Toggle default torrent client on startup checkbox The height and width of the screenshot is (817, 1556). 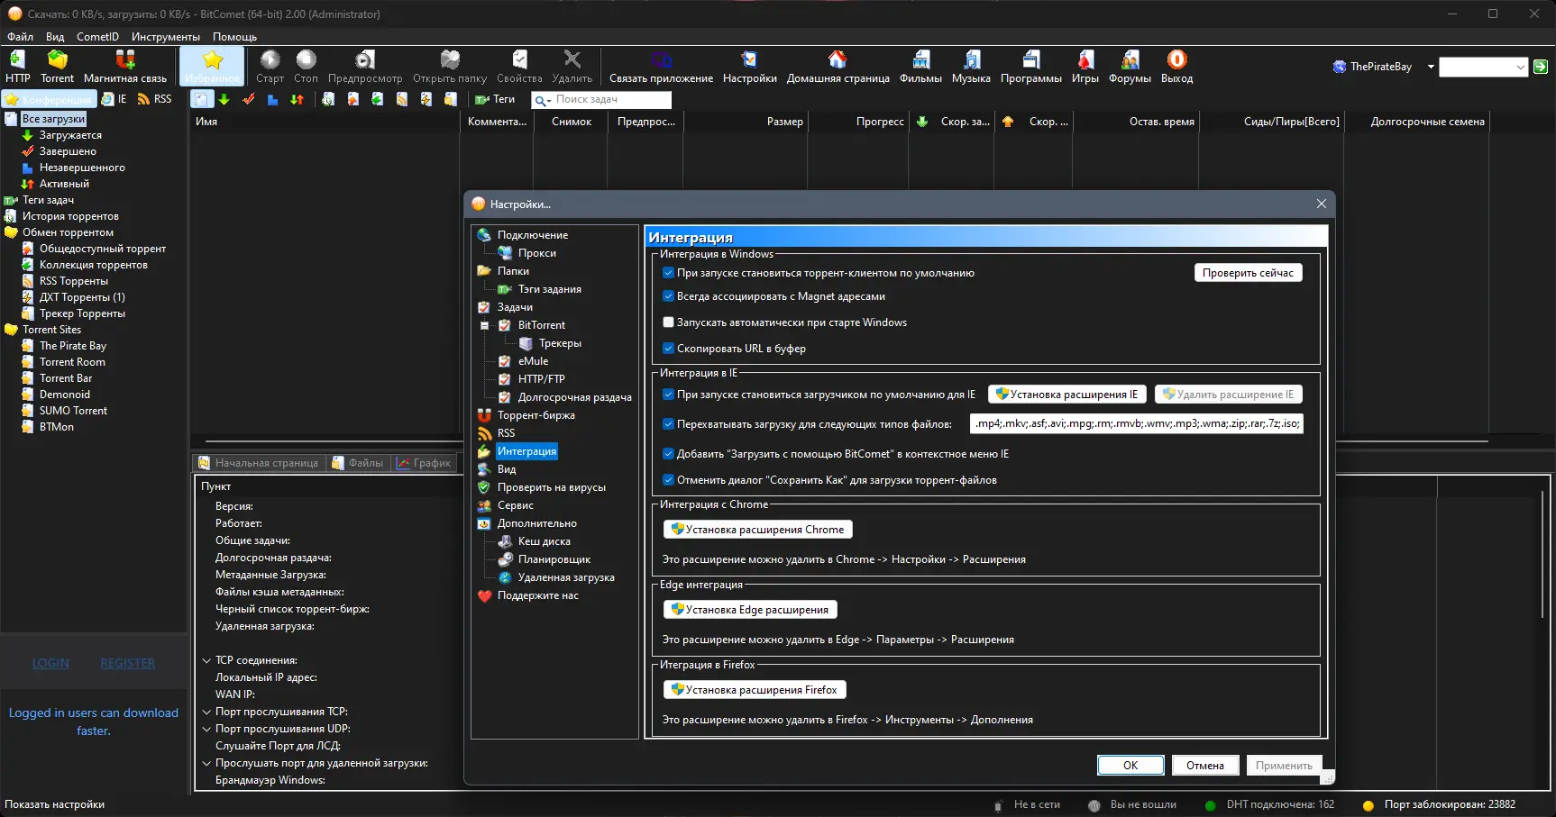coord(668,273)
